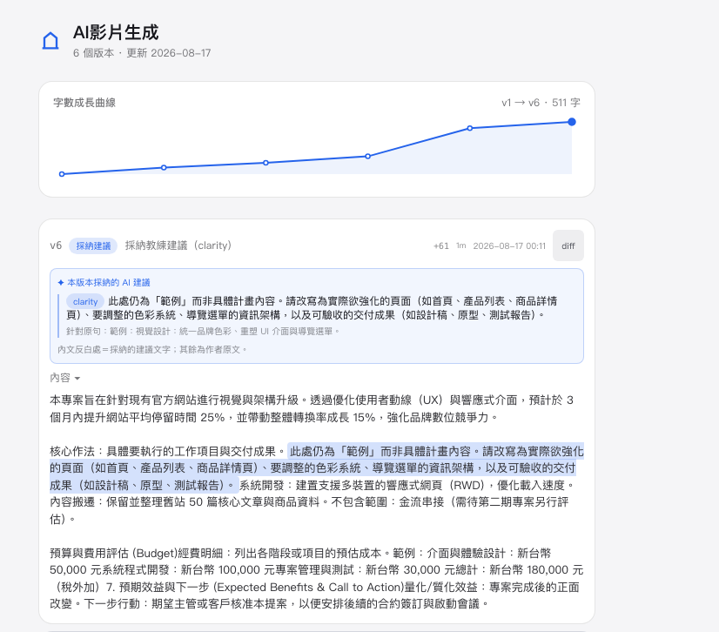Click the budget paragraph starting 預算與費用評估
This screenshot has height=632, width=719.
point(316,578)
